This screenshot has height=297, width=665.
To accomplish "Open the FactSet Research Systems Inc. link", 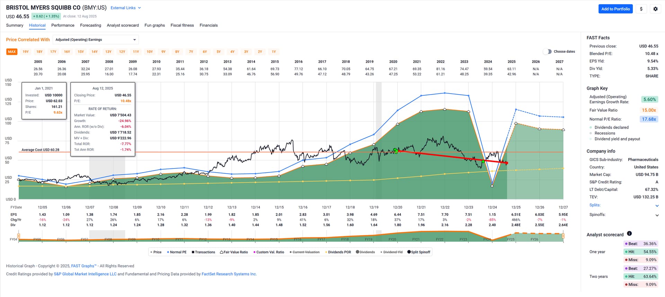I will click(229, 274).
